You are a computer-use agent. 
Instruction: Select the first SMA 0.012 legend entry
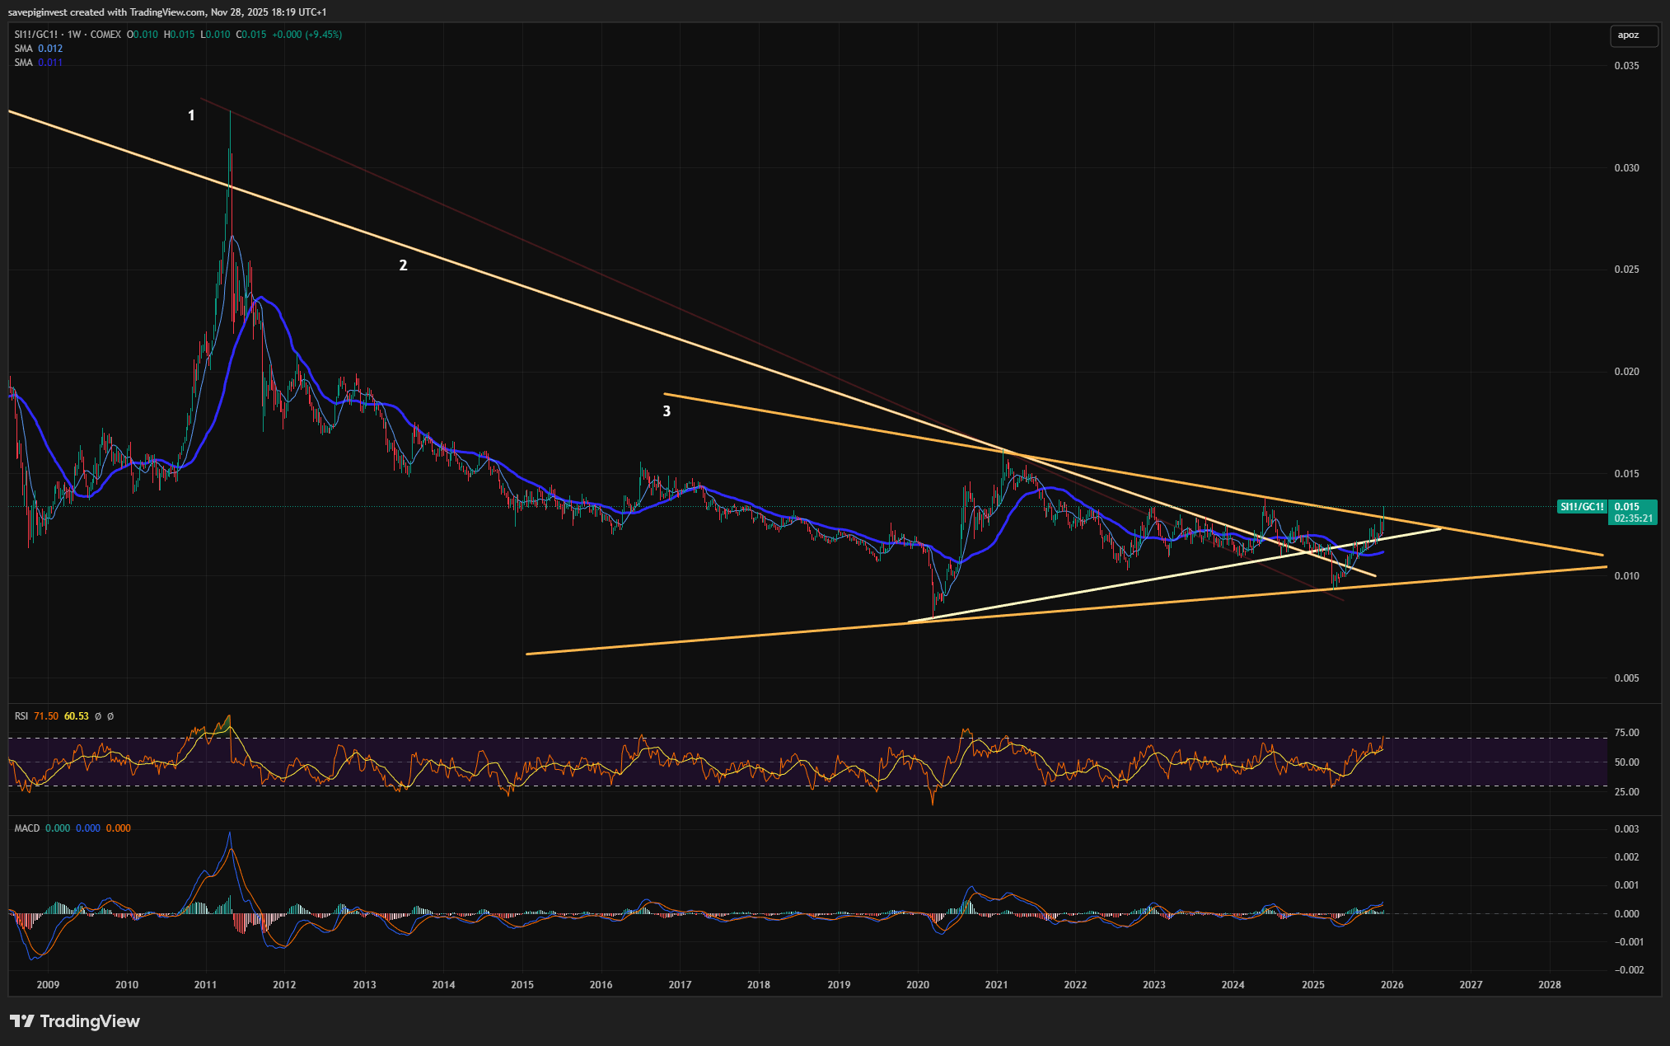click(39, 49)
